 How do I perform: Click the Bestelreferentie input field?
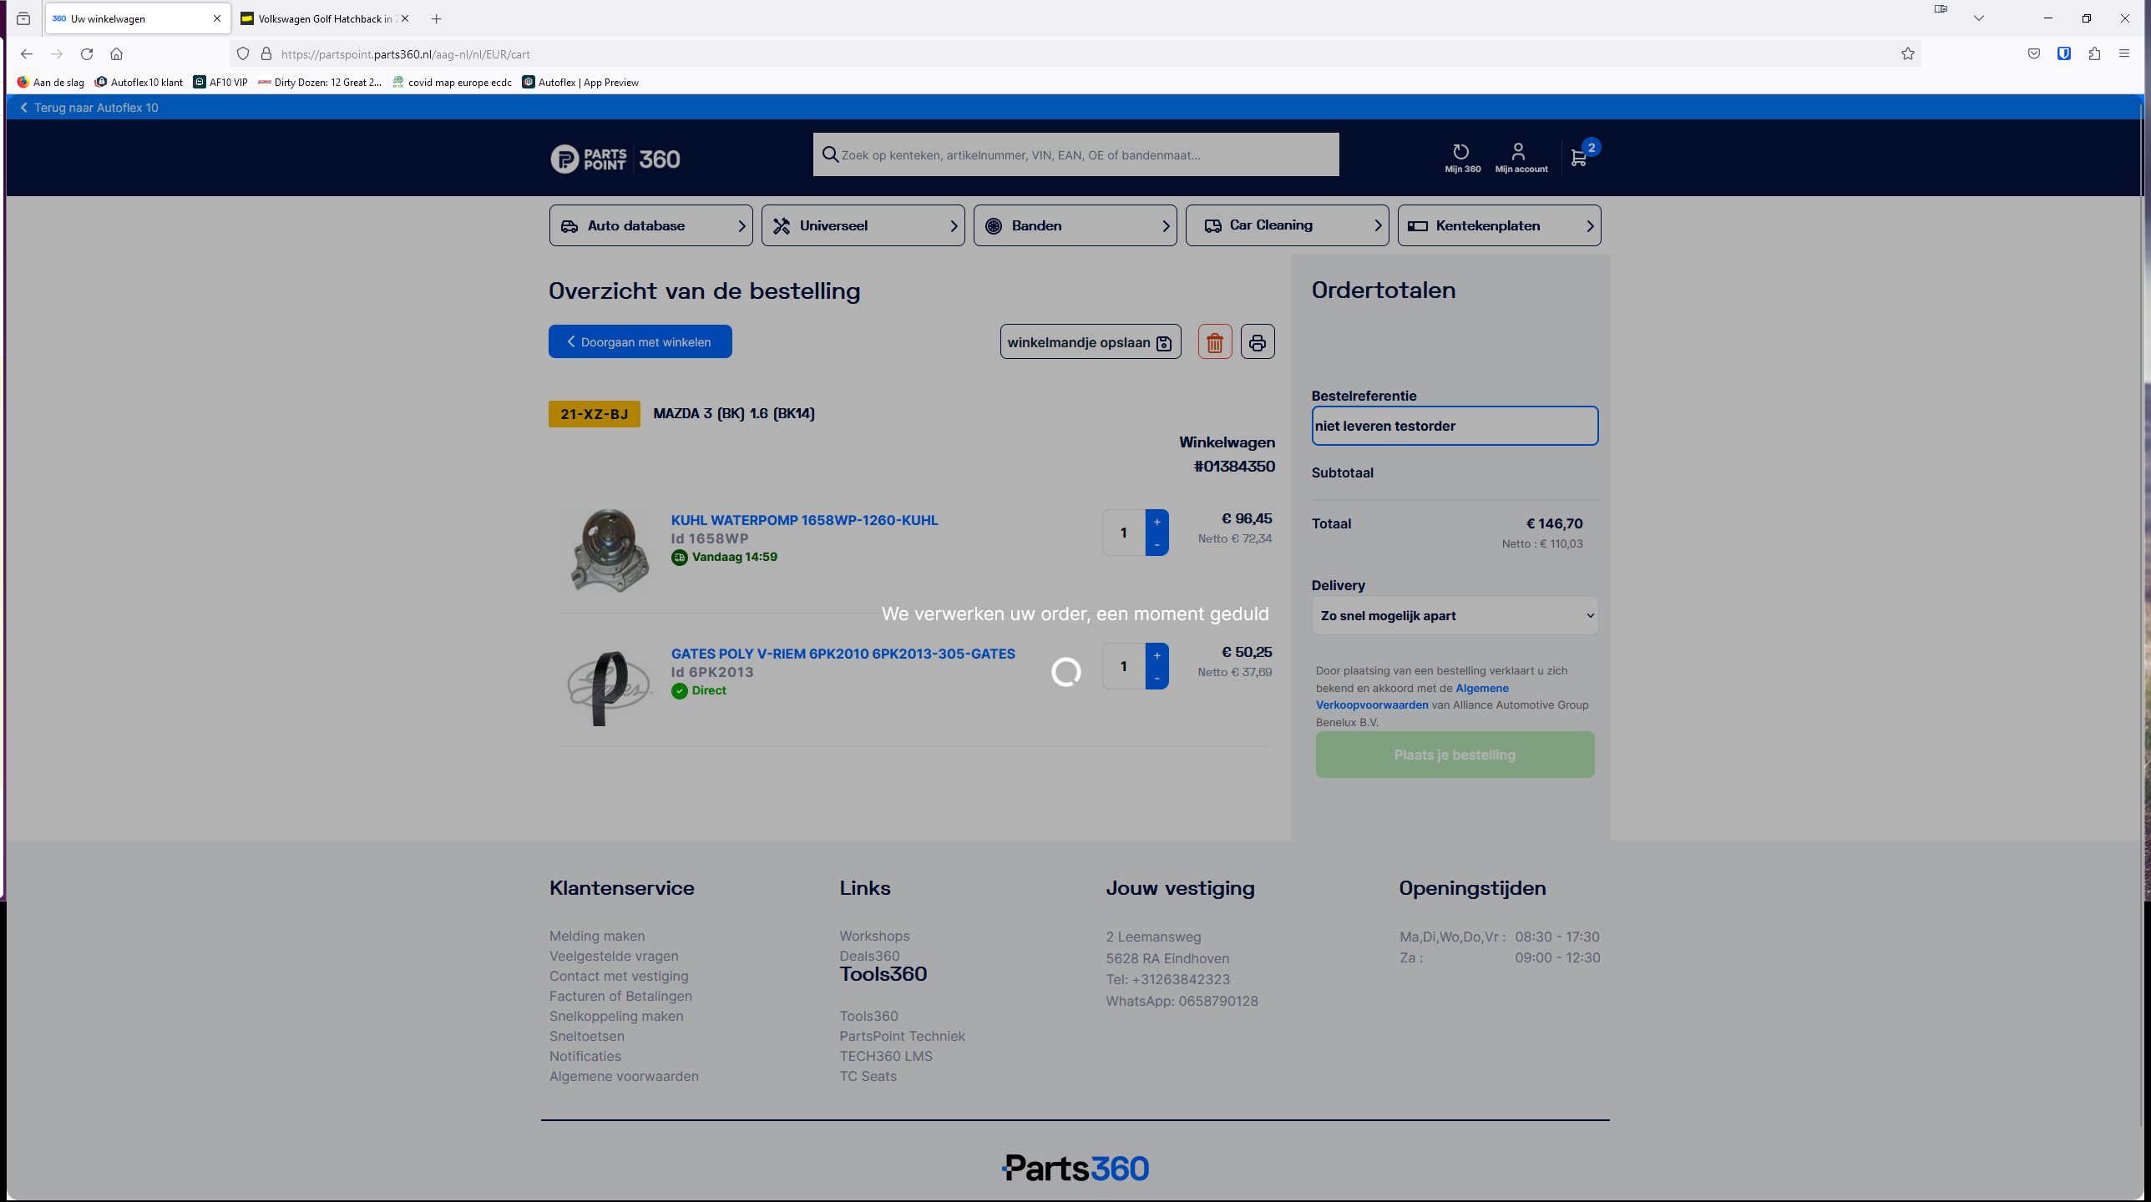tap(1455, 426)
